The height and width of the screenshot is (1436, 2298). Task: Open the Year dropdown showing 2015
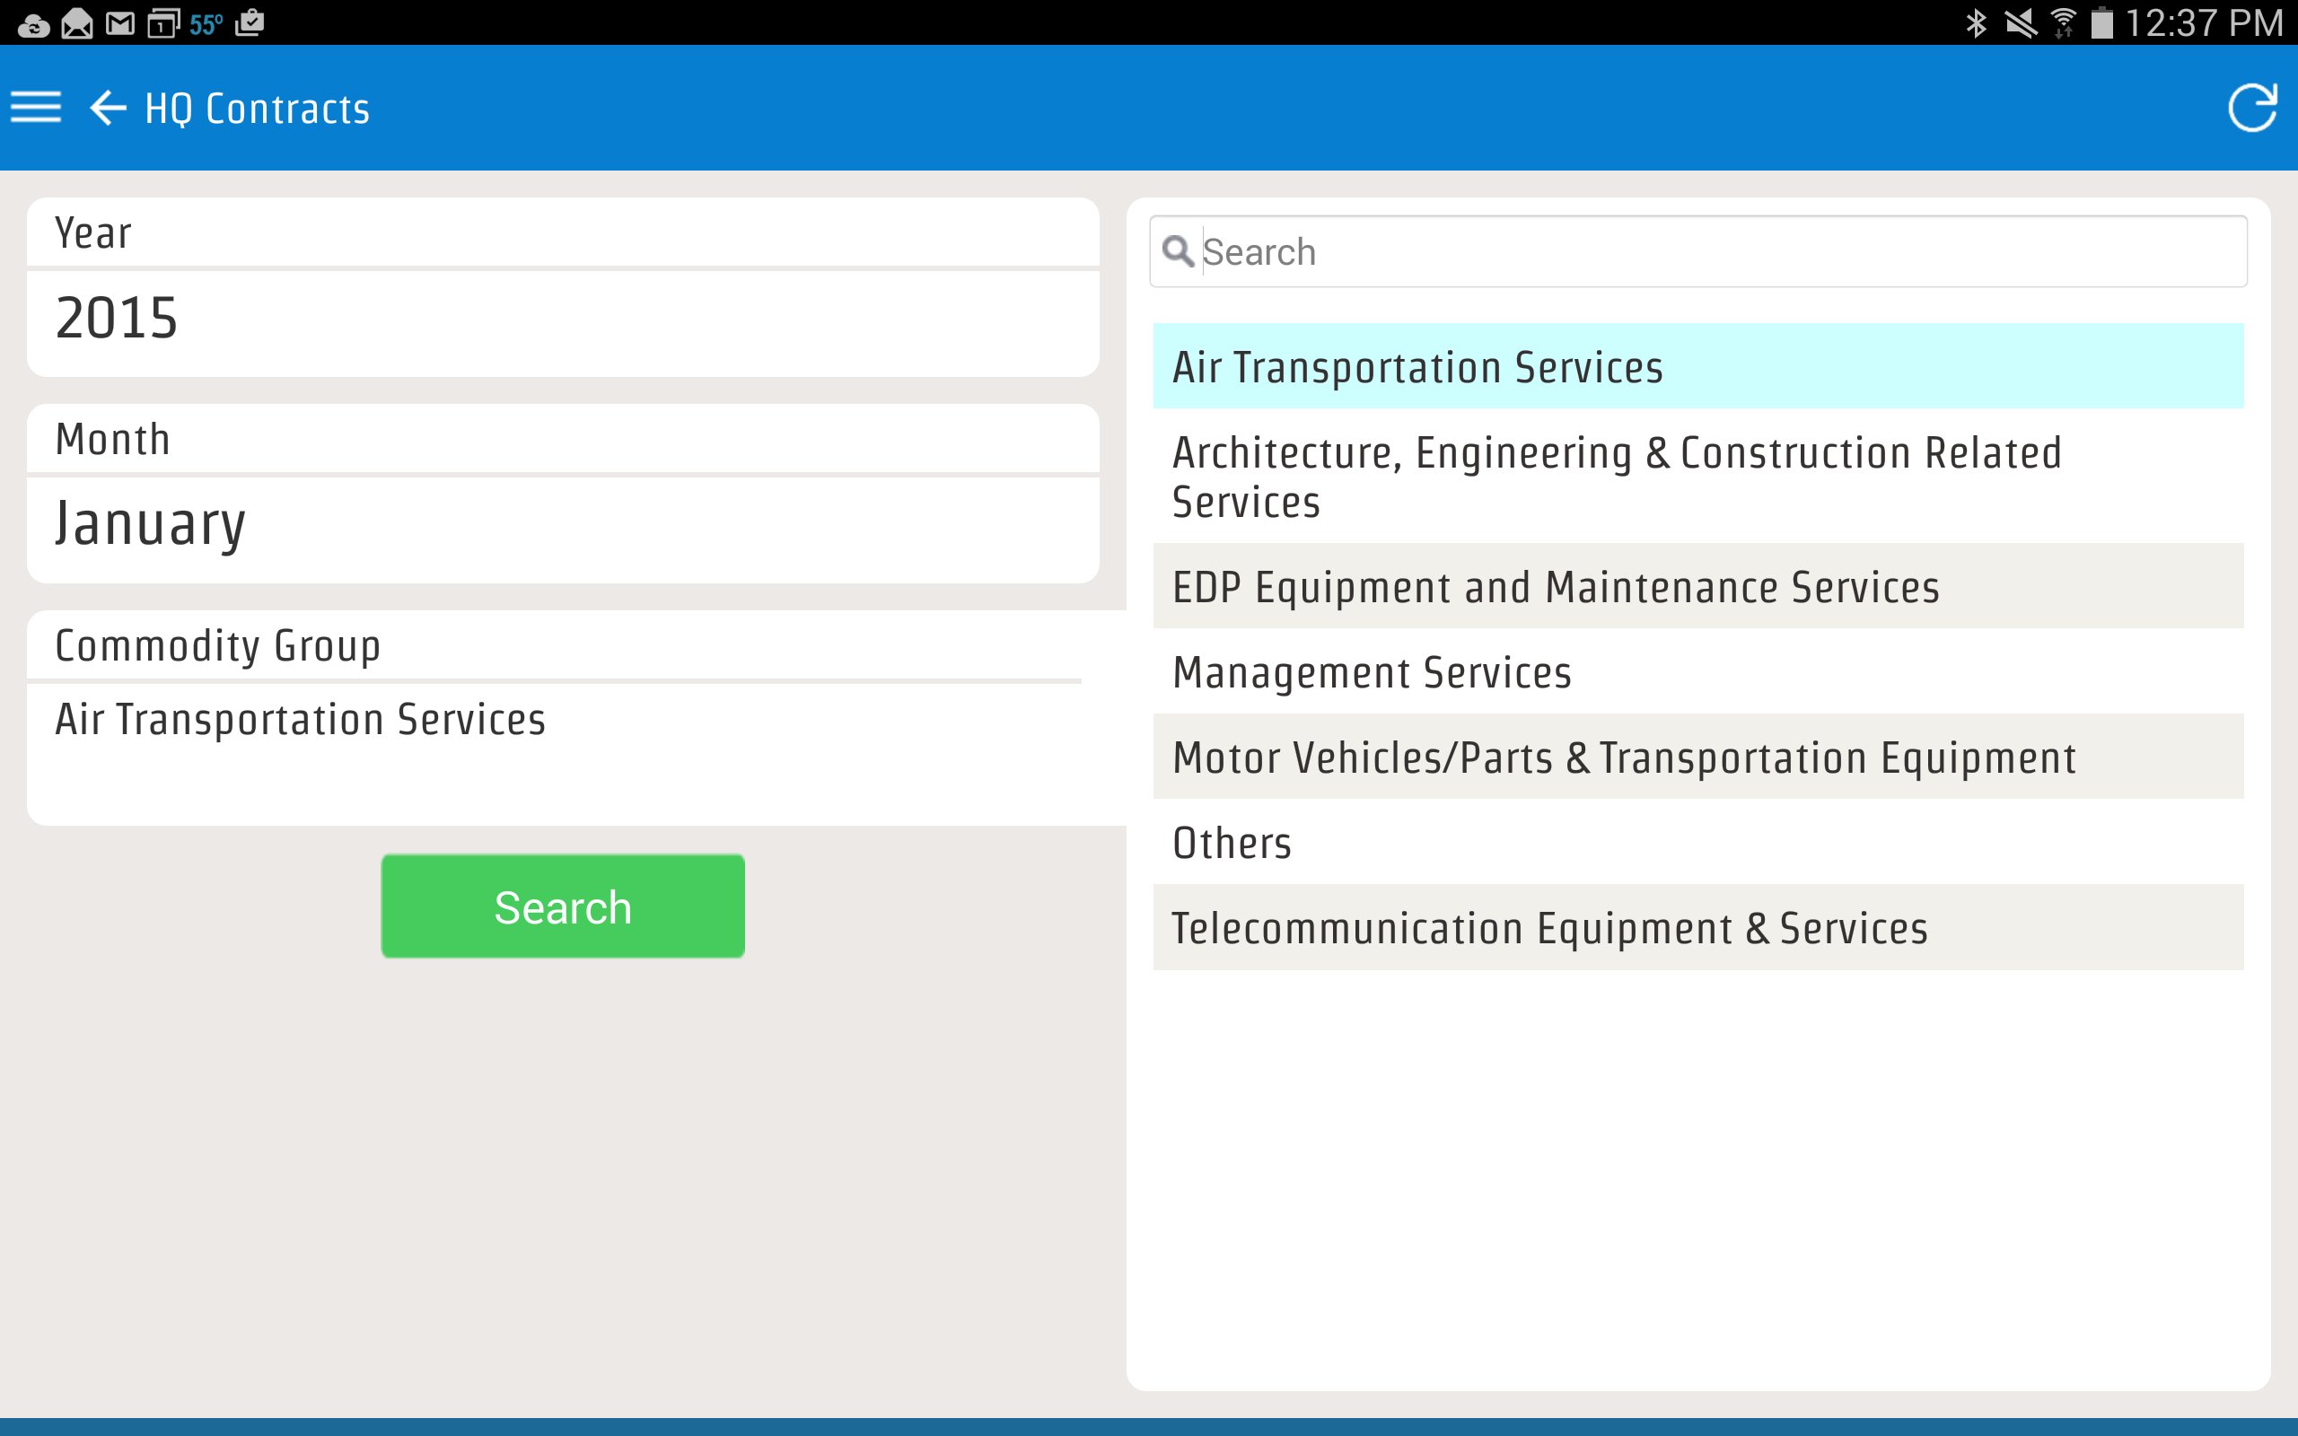point(562,320)
